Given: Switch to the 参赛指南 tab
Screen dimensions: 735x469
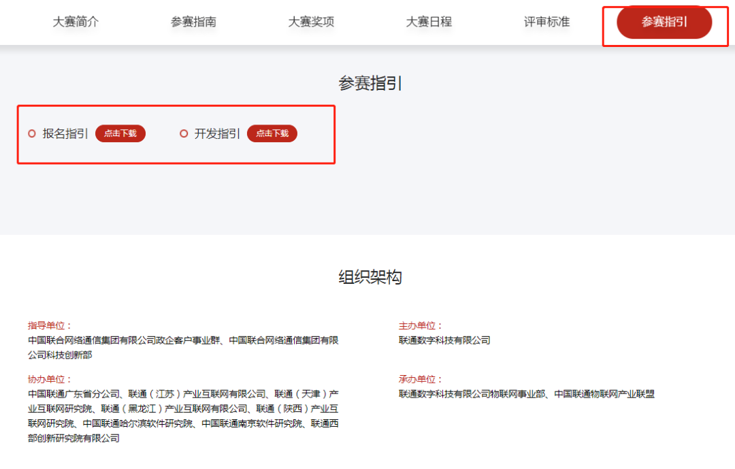Looking at the screenshot, I should tap(193, 22).
